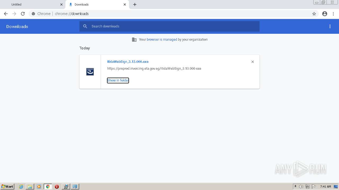Switch to the Downloads tab

point(97,4)
